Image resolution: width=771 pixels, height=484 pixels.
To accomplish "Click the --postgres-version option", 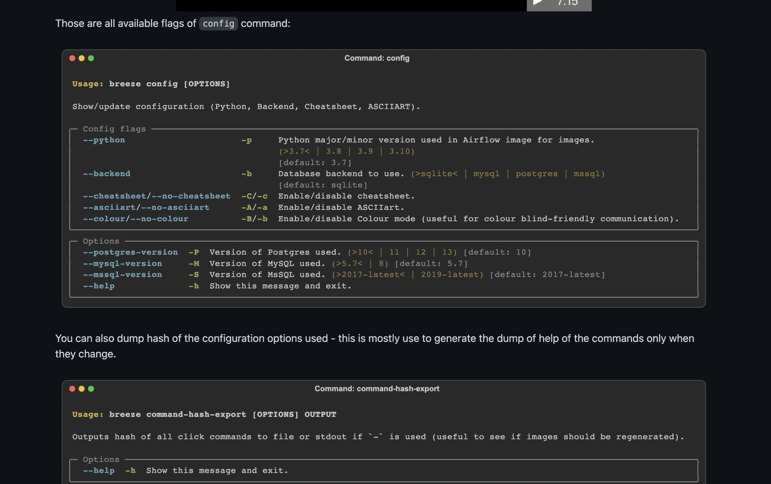I will 130,252.
